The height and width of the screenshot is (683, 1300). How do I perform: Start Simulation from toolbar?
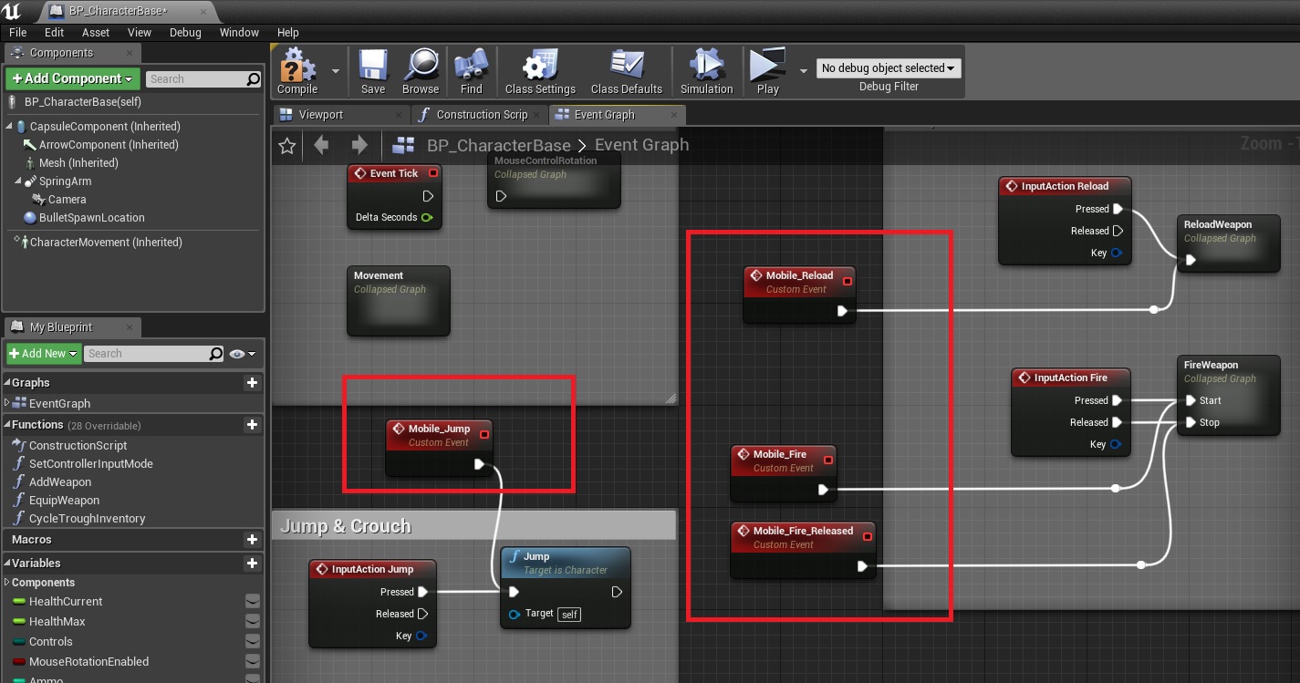point(706,67)
